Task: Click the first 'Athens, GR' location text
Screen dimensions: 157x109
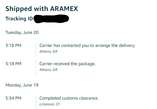Action: [48, 51]
